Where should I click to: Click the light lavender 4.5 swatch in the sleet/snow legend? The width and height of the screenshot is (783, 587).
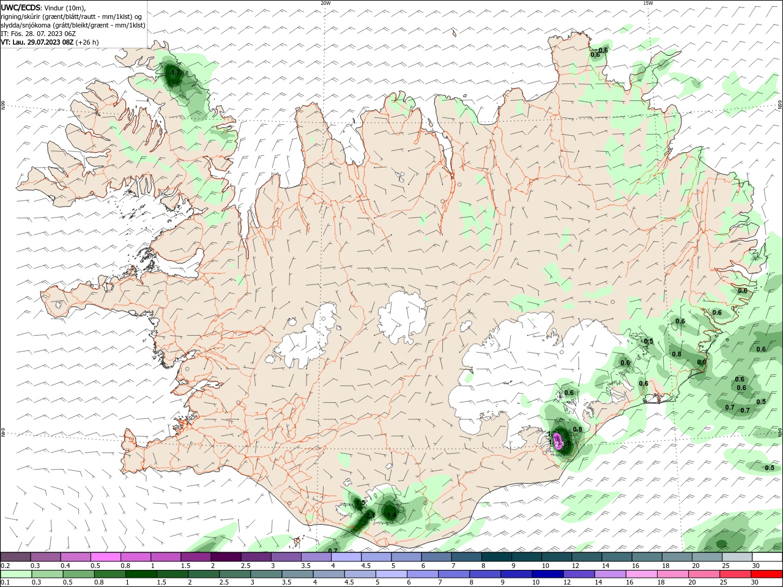[375, 556]
